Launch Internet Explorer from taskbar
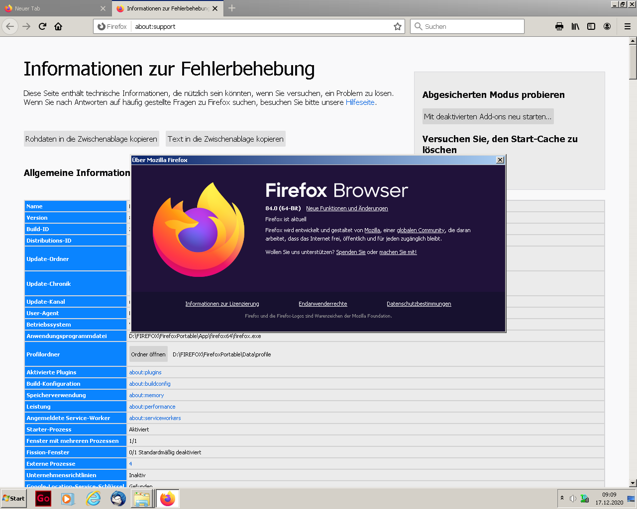Viewport: 637px width, 509px height. coord(93,499)
